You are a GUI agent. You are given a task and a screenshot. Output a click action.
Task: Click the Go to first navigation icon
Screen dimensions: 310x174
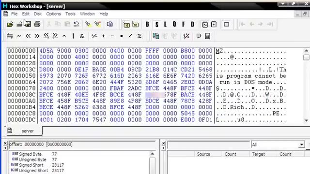tap(242, 24)
